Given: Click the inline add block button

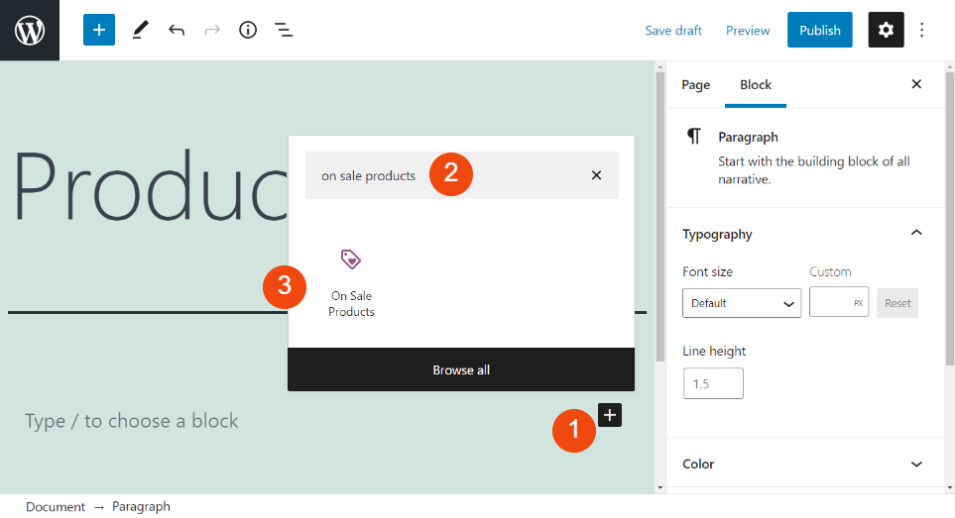Looking at the screenshot, I should point(610,415).
